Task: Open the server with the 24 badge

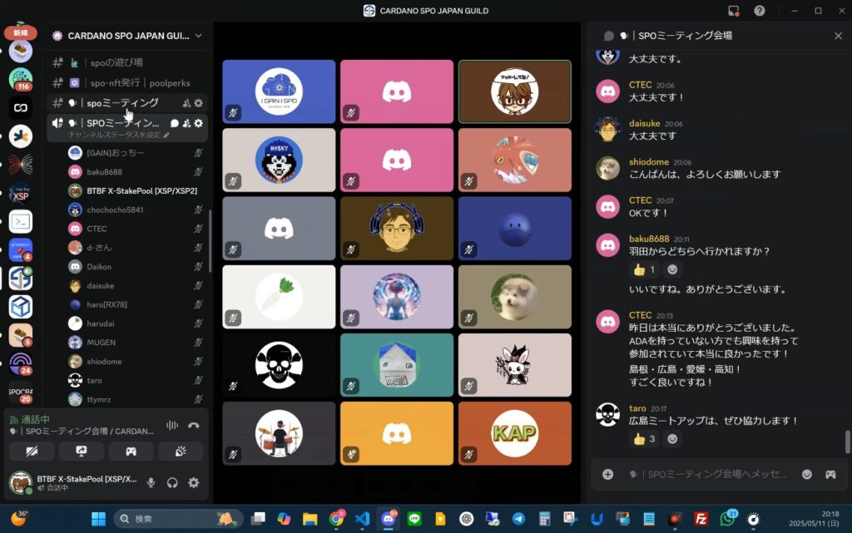Action: pos(21,363)
